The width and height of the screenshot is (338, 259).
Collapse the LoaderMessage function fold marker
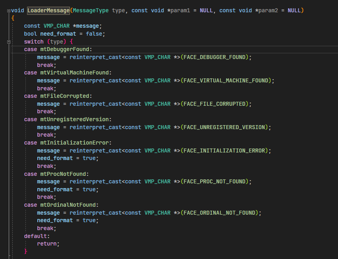[9, 10]
